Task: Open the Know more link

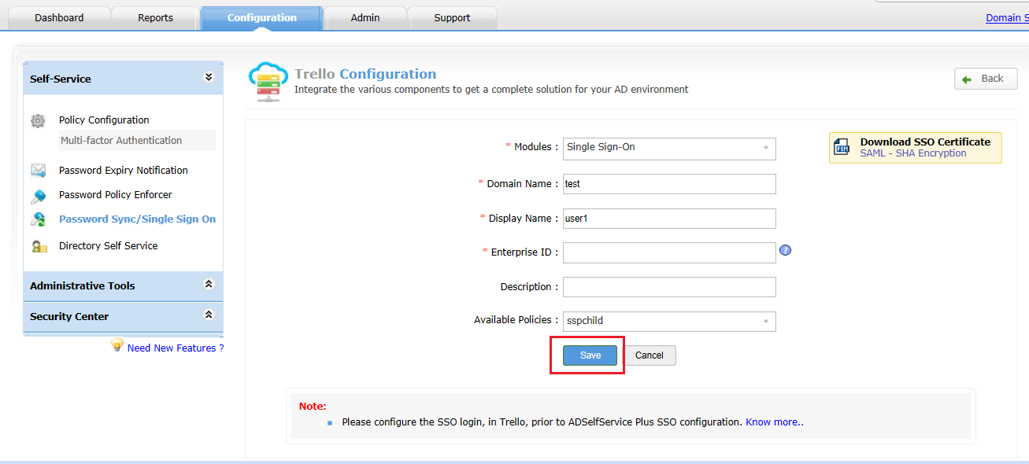Action: click(x=775, y=422)
